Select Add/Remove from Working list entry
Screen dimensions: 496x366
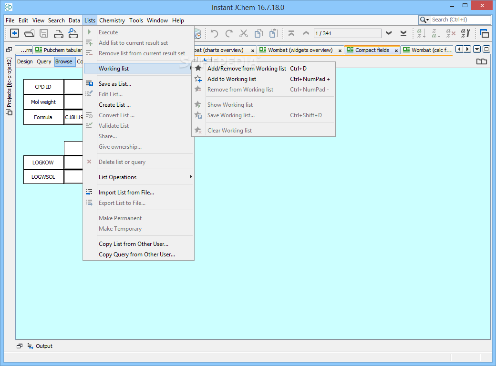263,69
